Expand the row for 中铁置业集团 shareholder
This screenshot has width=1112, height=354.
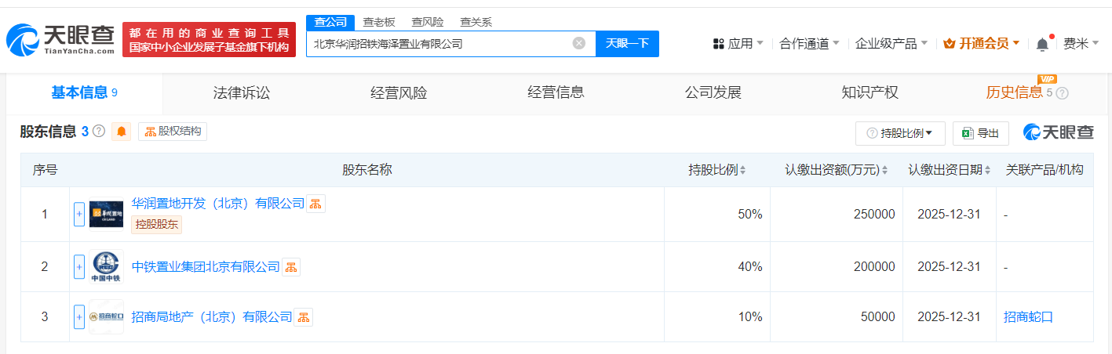[x=79, y=267]
